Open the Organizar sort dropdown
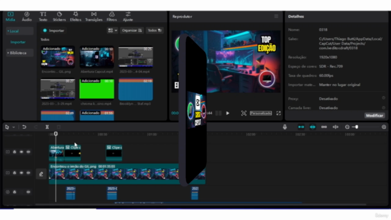391x220 pixels. point(132,31)
